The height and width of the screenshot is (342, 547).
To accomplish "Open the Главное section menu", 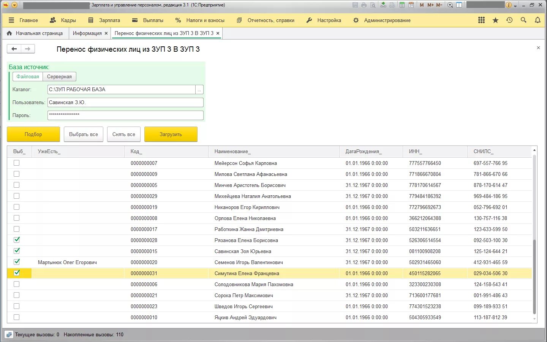I will pyautogui.click(x=24, y=20).
